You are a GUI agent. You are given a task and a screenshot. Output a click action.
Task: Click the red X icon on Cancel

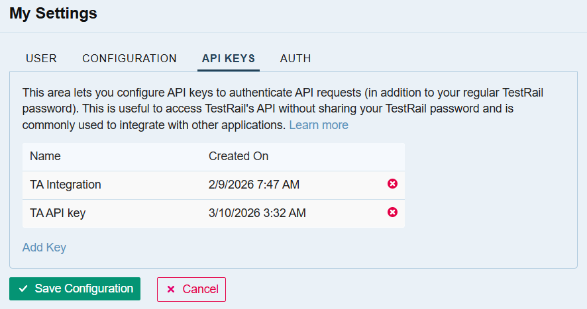coord(171,289)
